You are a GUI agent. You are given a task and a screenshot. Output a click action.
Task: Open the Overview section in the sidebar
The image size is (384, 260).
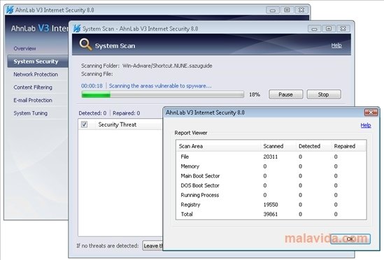coord(24,48)
